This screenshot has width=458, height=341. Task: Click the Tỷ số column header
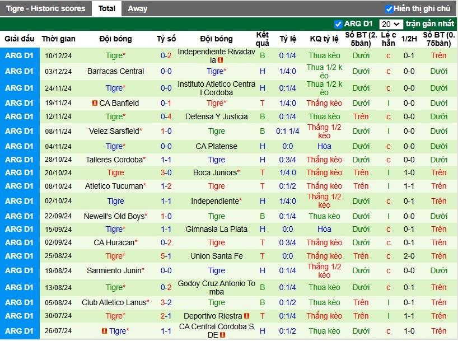tap(166, 39)
